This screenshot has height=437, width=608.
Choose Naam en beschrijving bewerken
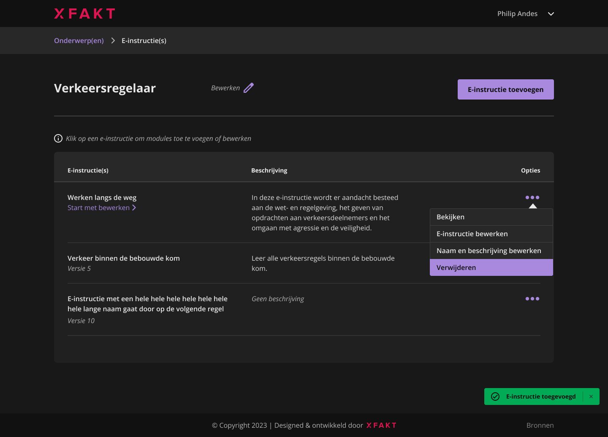point(491,251)
